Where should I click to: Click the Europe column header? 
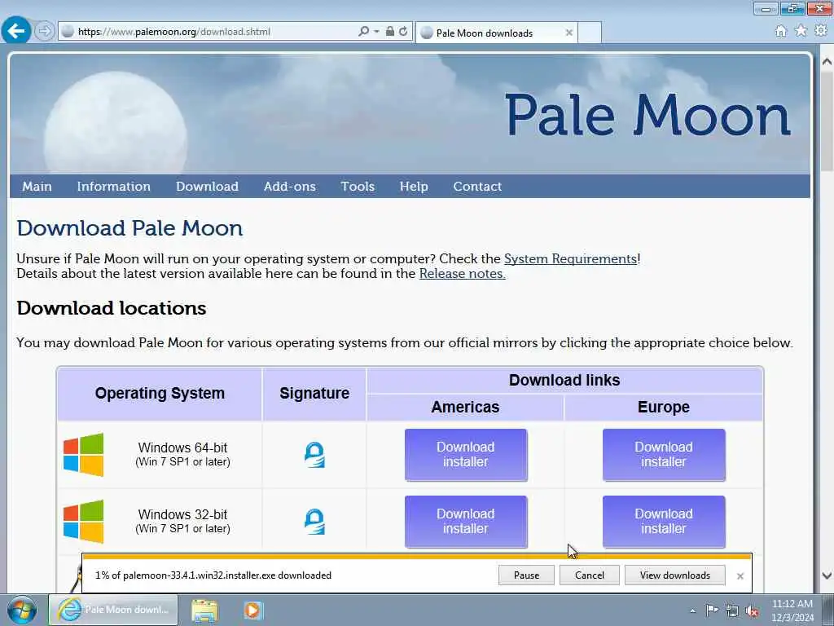(x=664, y=408)
